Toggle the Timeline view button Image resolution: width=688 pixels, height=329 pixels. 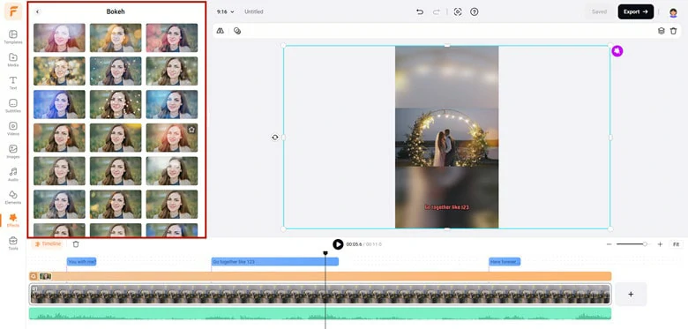pos(48,244)
